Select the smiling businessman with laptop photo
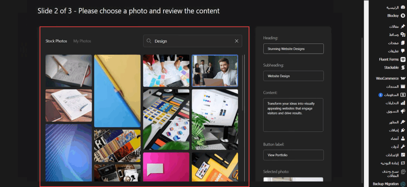Image resolution: width=407 pixels, height=187 pixels. [x=215, y=71]
